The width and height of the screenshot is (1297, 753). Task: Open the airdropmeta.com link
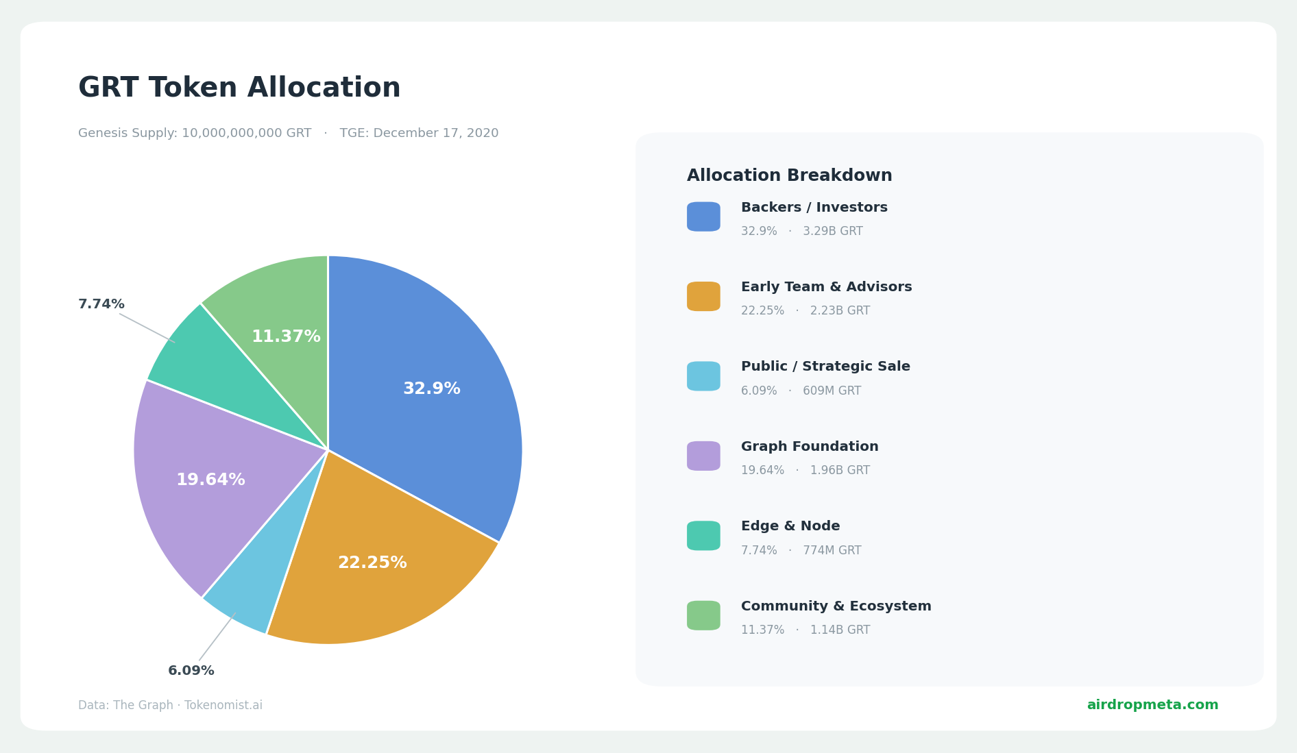click(x=1152, y=705)
